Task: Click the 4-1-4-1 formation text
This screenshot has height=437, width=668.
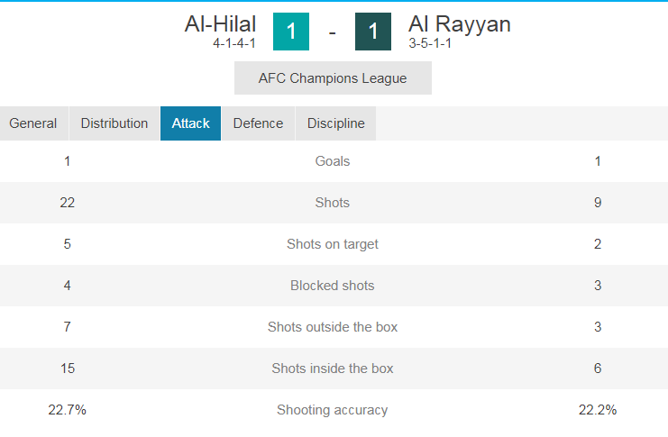Action: click(234, 43)
